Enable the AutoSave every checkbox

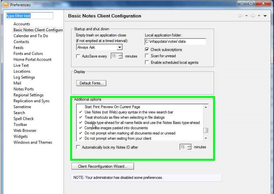[78, 56]
